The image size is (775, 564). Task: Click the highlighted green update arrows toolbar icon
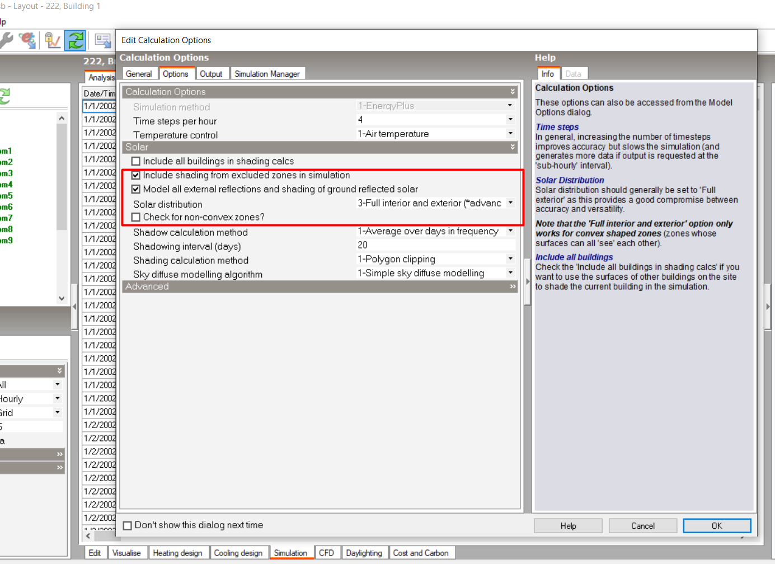coord(75,40)
